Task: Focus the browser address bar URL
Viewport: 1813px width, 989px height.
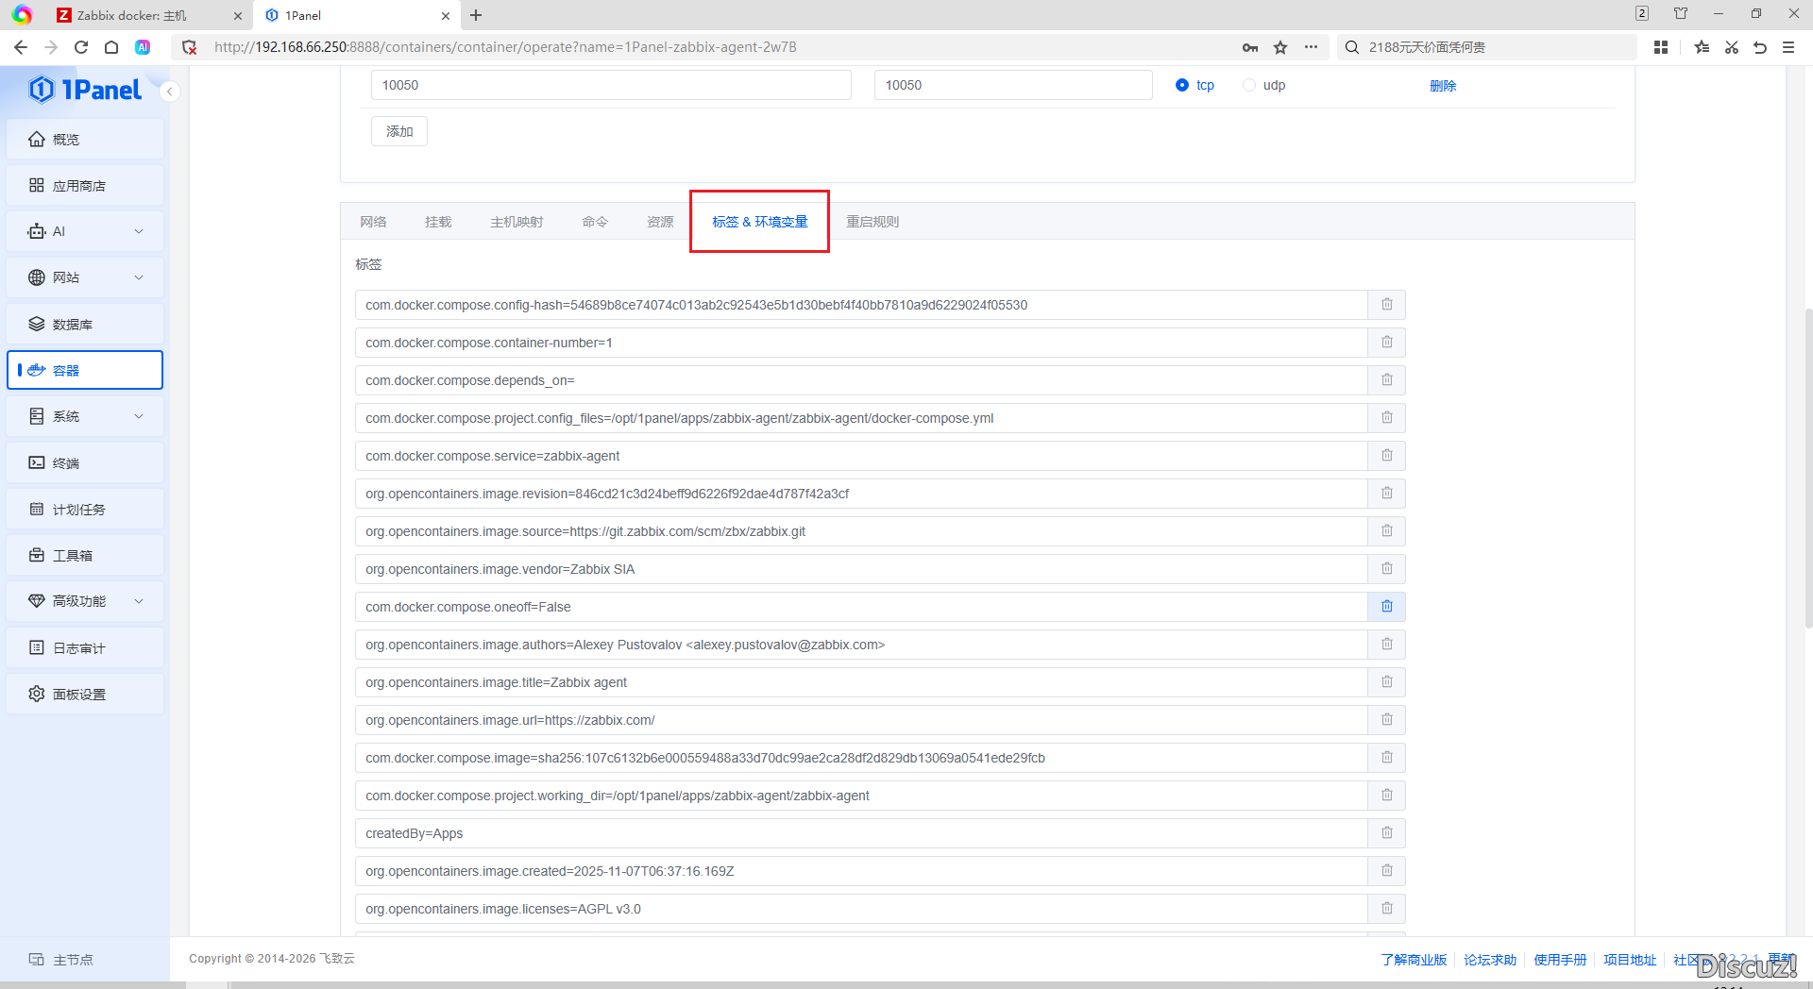Action: click(505, 47)
